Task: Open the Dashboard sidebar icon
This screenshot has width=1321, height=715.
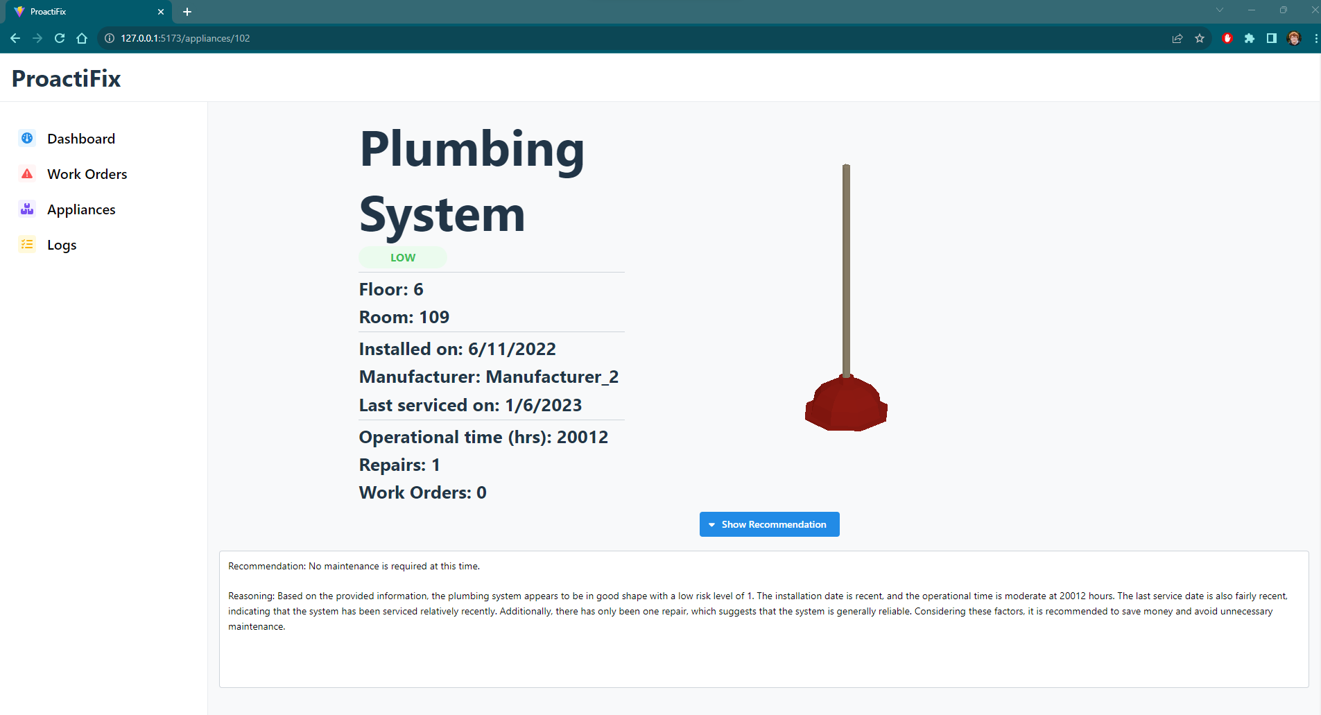Action: (27, 138)
